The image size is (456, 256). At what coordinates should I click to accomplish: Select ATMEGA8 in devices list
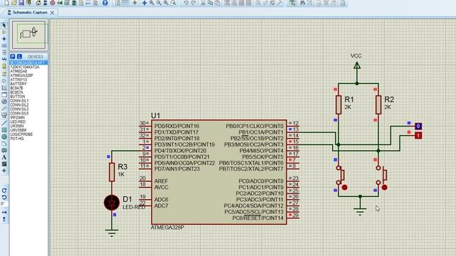[x=19, y=71]
